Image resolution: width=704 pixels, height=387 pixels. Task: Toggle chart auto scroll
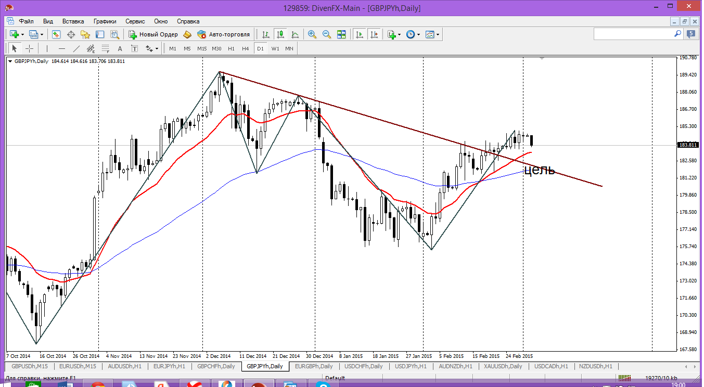click(359, 34)
